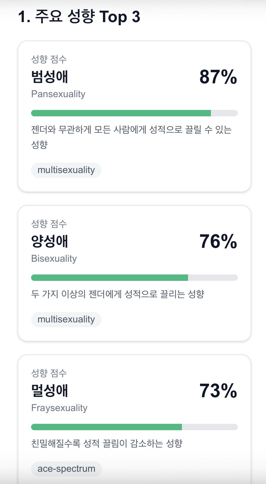Click the Fraysexuality subtitle text
Image resolution: width=266 pixels, height=484 pixels.
tap(59, 408)
